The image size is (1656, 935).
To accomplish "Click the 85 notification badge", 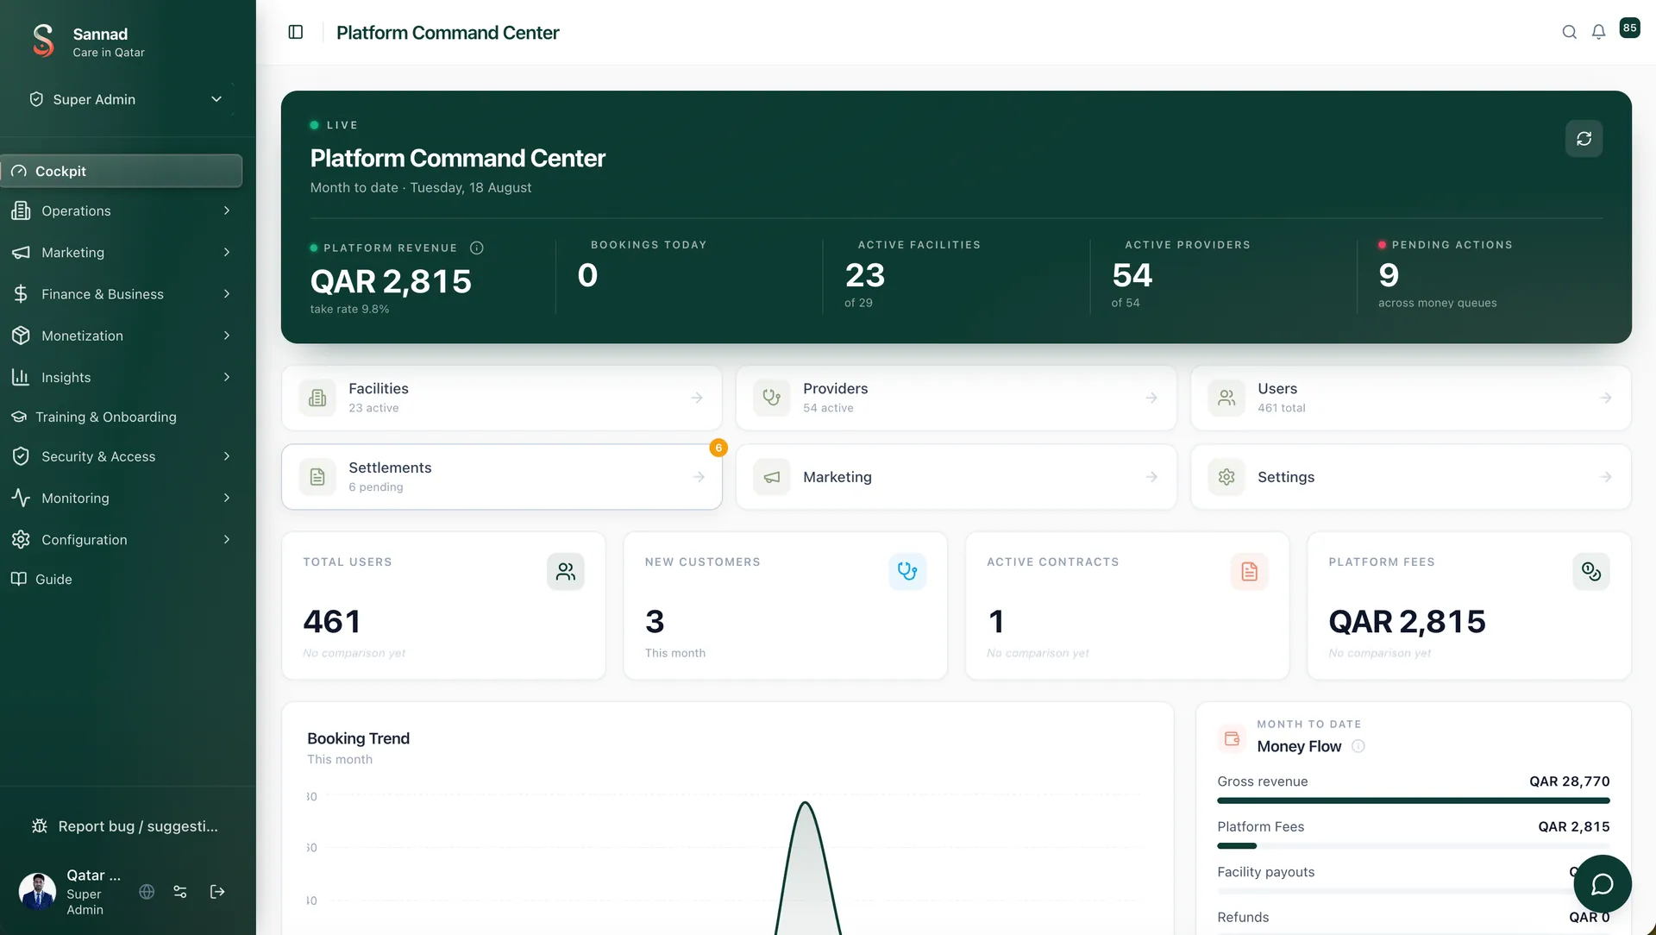I will coord(1629,28).
